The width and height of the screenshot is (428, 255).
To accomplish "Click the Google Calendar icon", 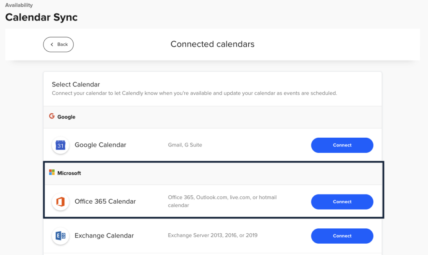I will (61, 145).
